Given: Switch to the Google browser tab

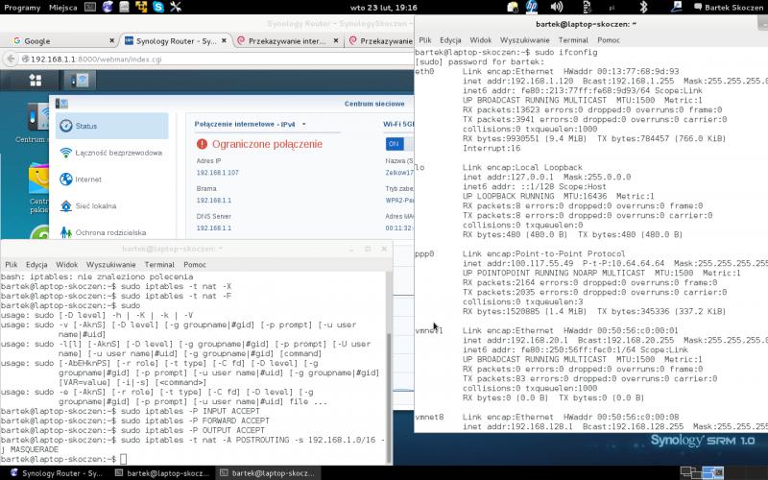Looking at the screenshot, I should pos(58,41).
